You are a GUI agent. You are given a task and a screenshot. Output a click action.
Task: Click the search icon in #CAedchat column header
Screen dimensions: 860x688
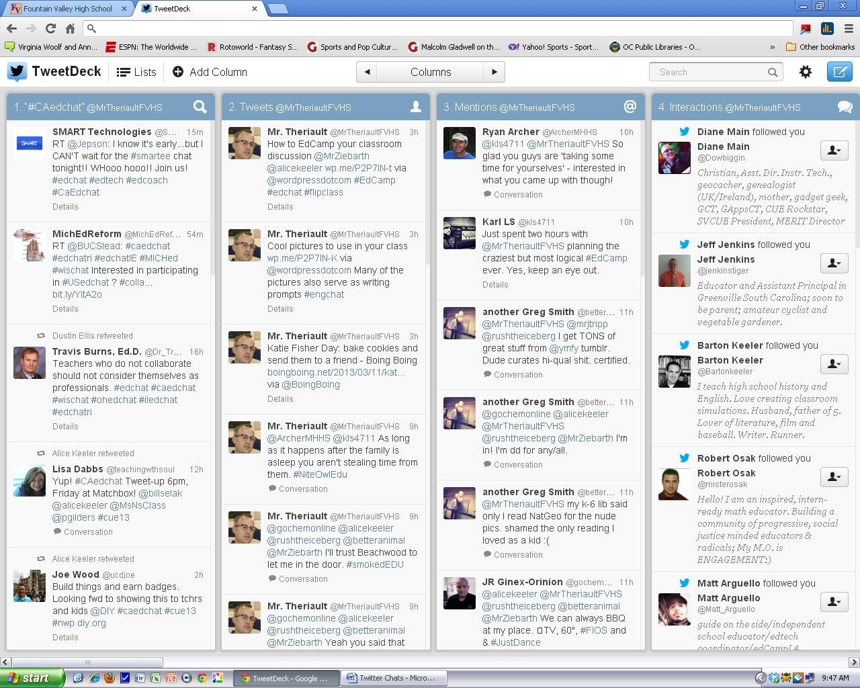point(200,107)
